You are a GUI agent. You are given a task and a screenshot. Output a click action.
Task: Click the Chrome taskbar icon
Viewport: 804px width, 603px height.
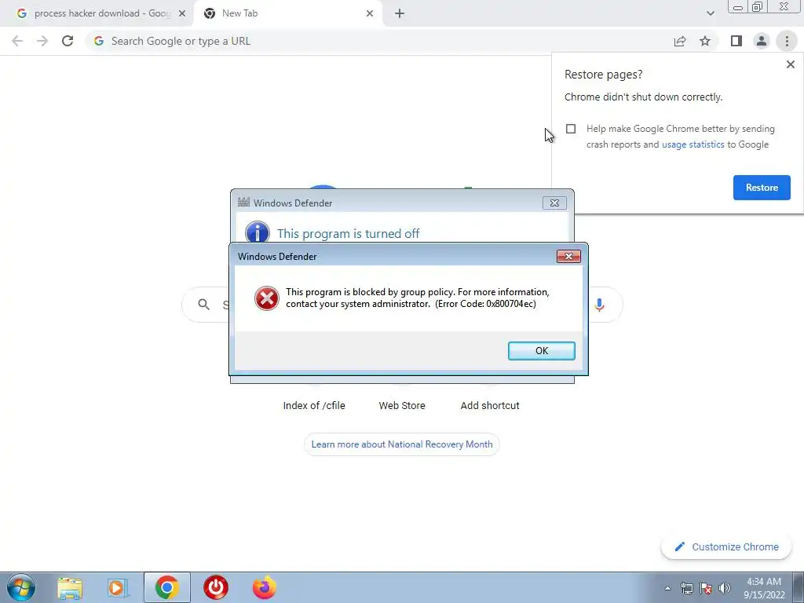(x=166, y=587)
